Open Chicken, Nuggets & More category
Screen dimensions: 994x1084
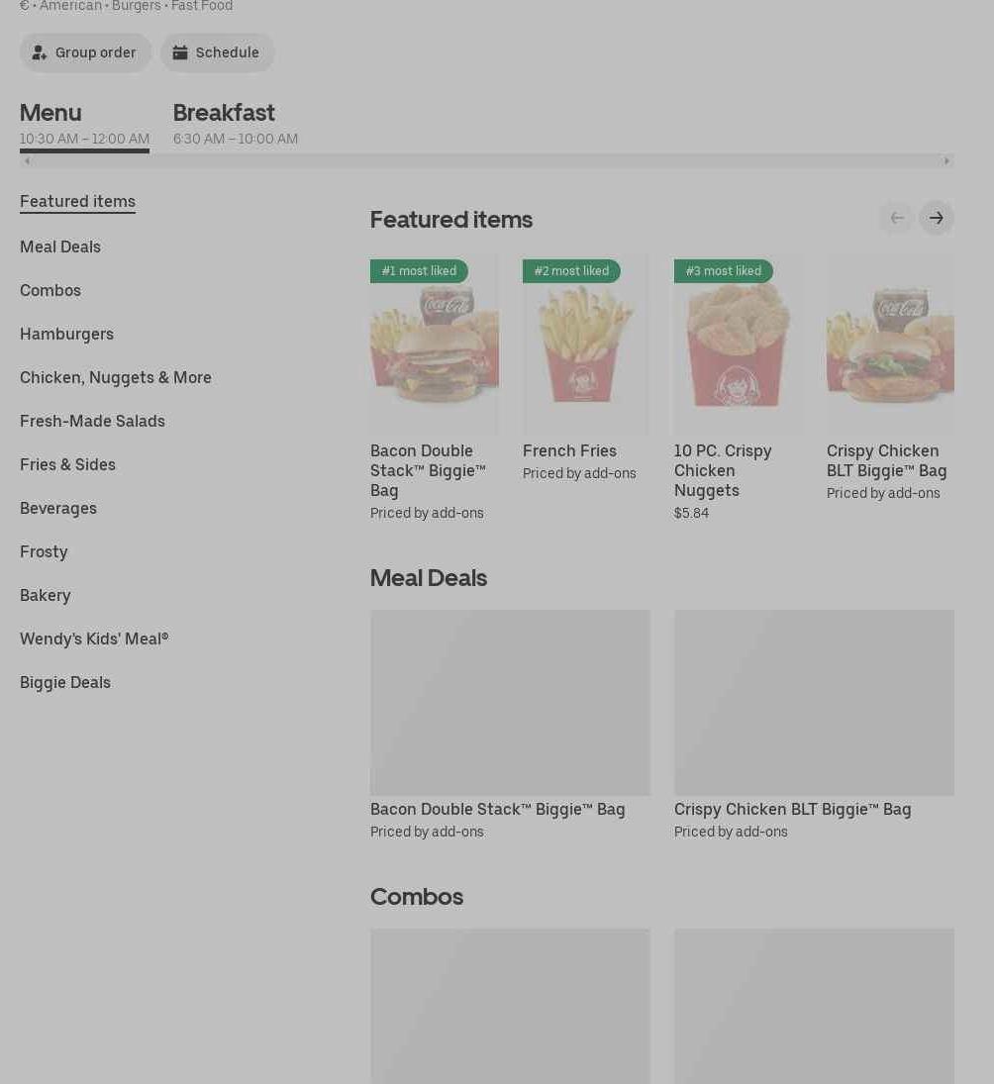pos(116,377)
